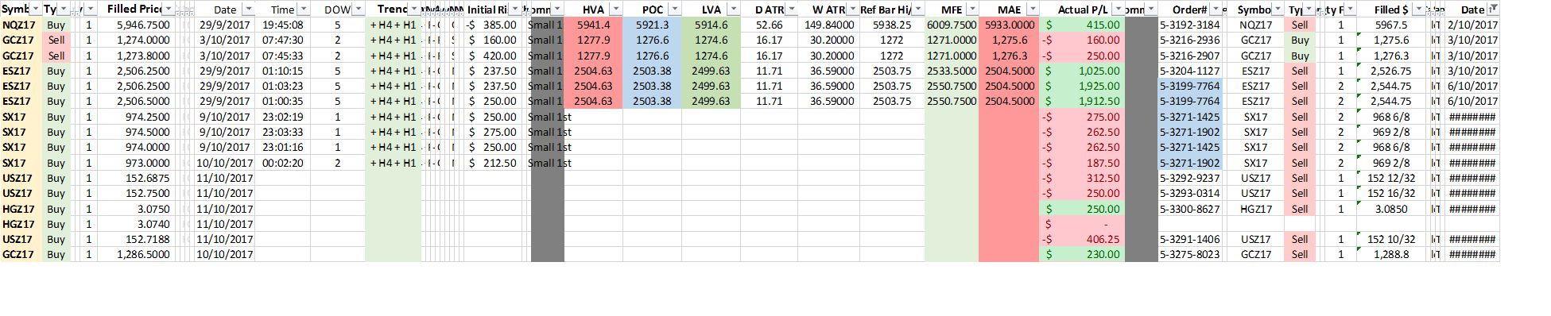Screen dimensions: 1551x316
Task: Select the date cell 2/10/2017
Action: coord(1472,25)
